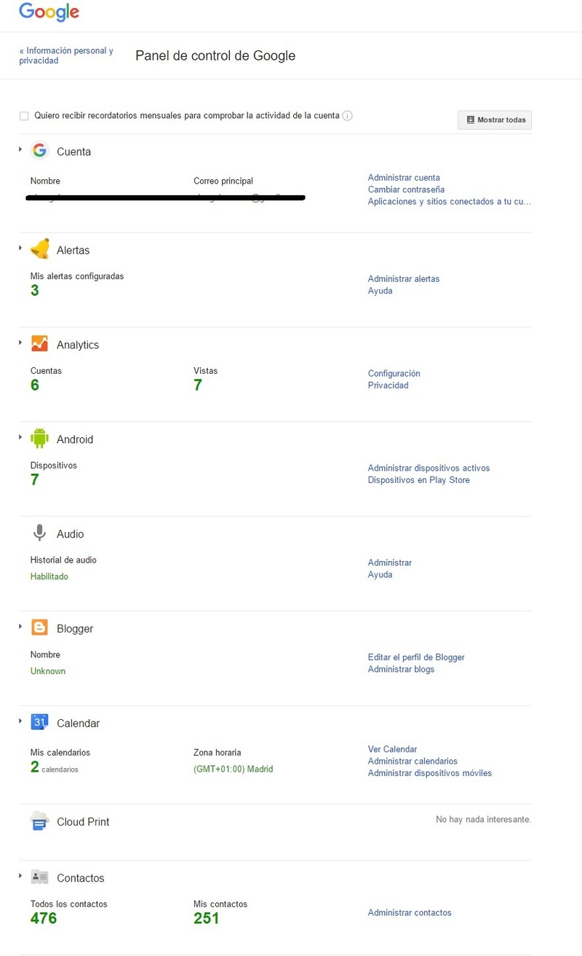Image resolution: width=582 pixels, height=956 pixels.
Task: Click the Alertas bell icon
Action: click(x=40, y=249)
